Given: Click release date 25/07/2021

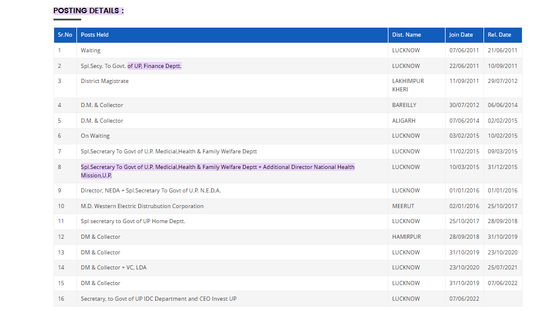Looking at the screenshot, I should pos(502,267).
